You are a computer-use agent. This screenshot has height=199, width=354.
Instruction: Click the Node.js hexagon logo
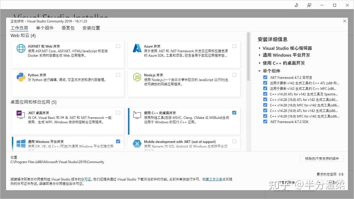[x=137, y=77]
